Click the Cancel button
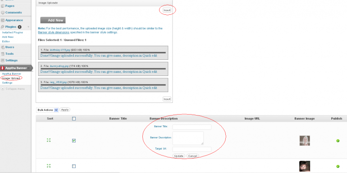This screenshot has width=347, height=173. pyautogui.click(x=192, y=156)
